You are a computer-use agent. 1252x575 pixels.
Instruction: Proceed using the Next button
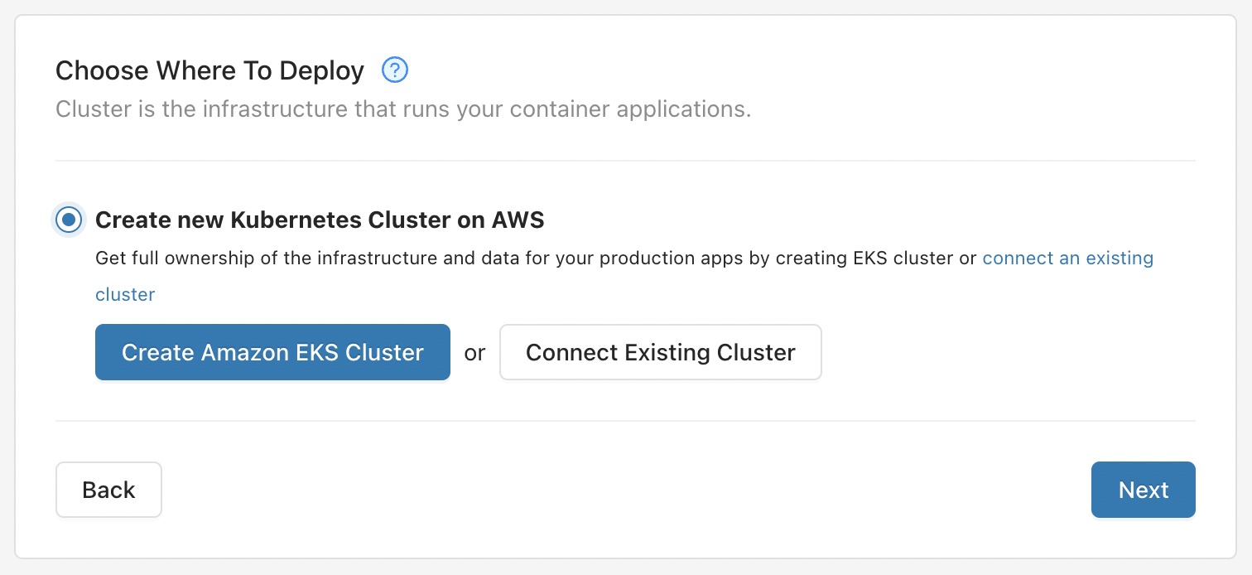[1143, 490]
